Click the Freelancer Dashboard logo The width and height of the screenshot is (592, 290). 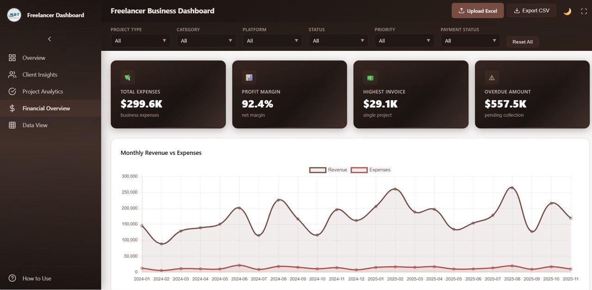click(x=14, y=15)
